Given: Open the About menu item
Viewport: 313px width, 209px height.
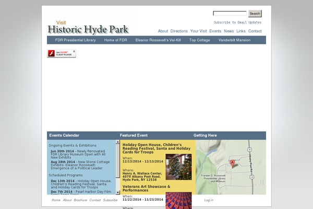Looking at the screenshot, I should [163, 31].
